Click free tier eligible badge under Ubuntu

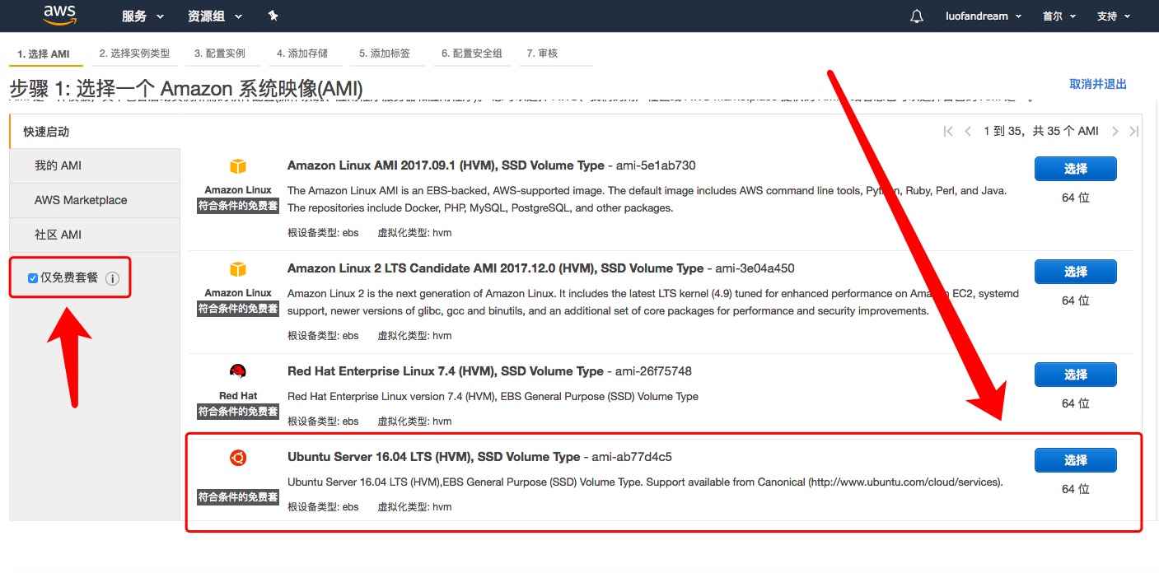coord(238,497)
